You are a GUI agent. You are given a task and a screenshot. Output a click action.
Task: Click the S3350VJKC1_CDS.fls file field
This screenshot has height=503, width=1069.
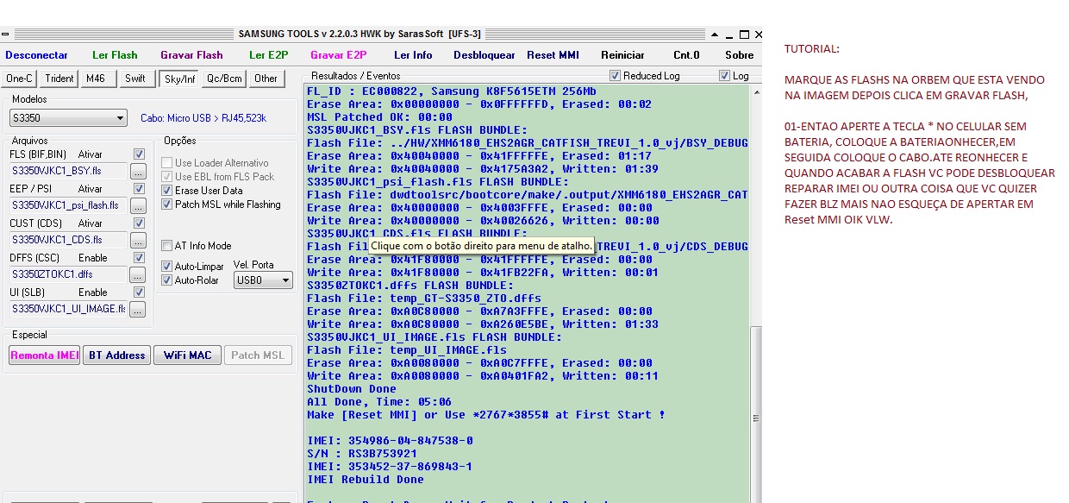68,240
